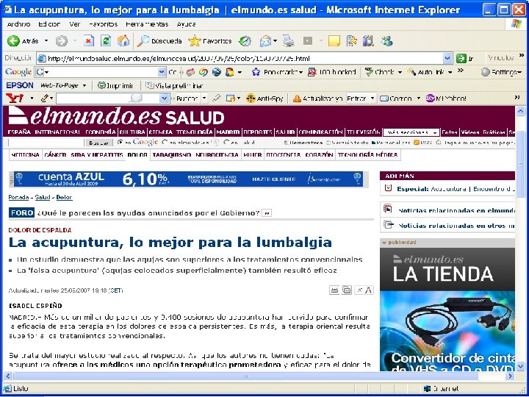Open the Ver menu
Image resolution: width=529 pixels, height=397 pixels.
74,24
